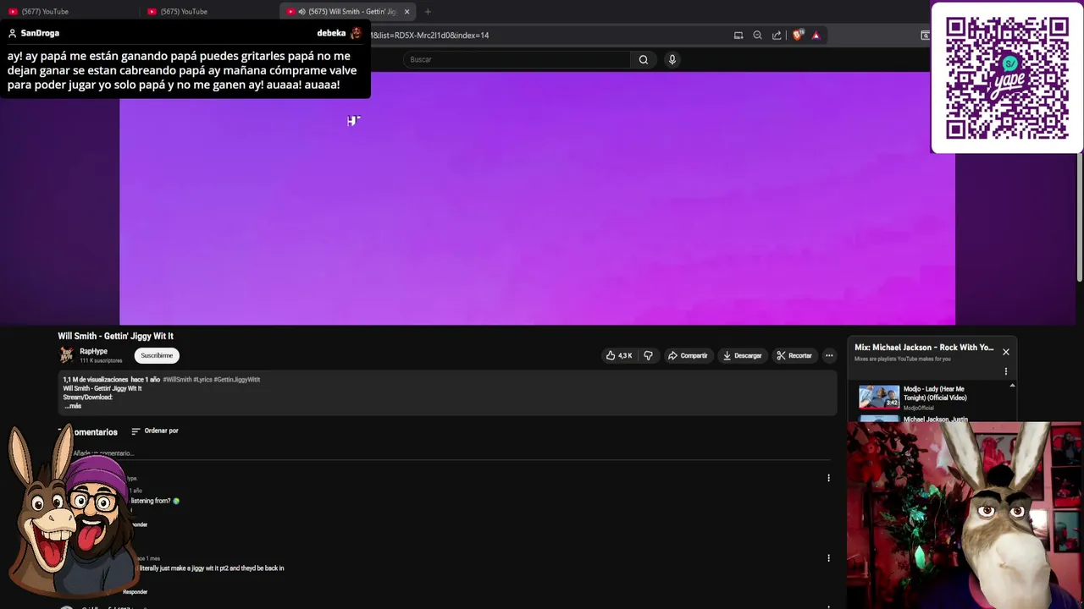This screenshot has height=609, width=1084.
Task: Click 'literally just make a jiggy wit it pt2' comment
Action: coord(212,568)
